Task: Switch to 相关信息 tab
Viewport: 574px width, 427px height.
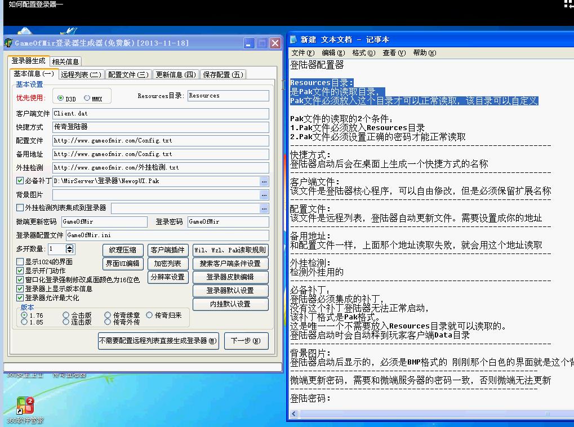Action: click(65, 61)
